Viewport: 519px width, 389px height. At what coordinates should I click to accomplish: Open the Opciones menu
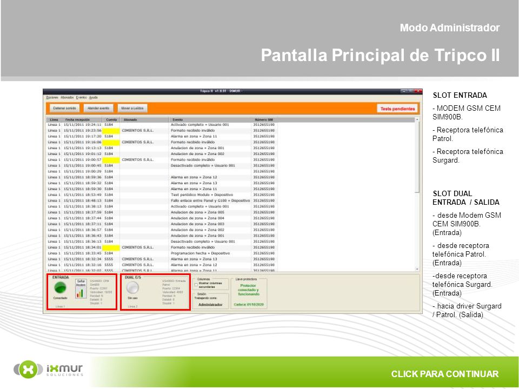click(x=52, y=98)
